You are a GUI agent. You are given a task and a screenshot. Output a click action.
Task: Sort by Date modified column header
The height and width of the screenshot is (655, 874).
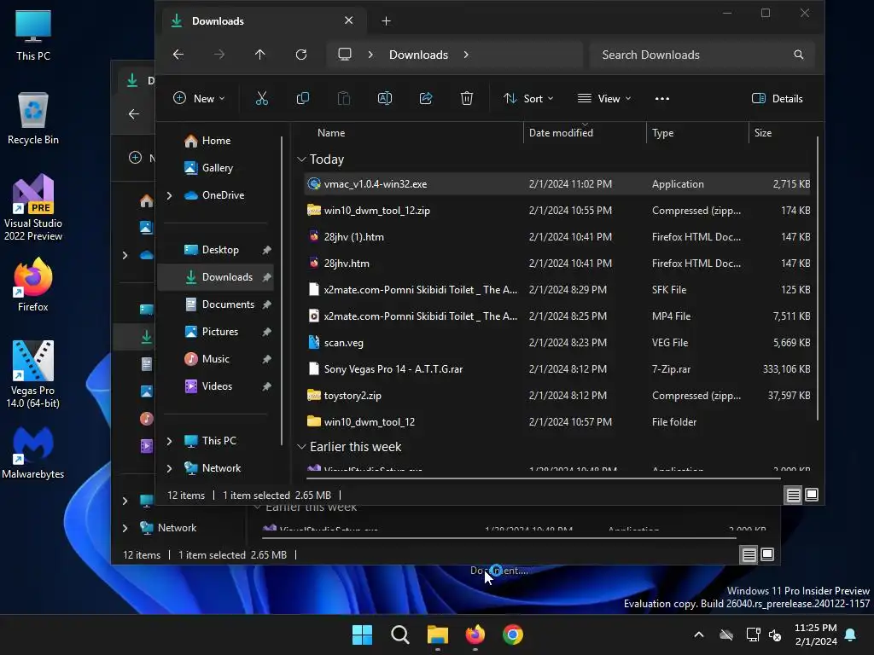[x=585, y=133]
